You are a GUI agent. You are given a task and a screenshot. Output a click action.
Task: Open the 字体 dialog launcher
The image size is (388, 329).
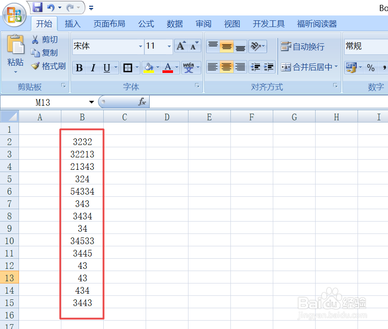(197, 85)
